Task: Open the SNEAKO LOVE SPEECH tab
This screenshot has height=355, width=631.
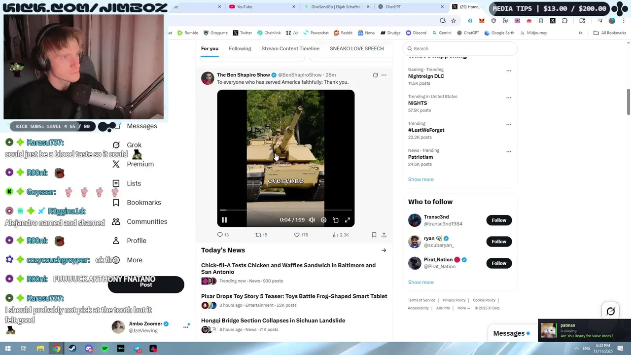Action: (x=356, y=48)
